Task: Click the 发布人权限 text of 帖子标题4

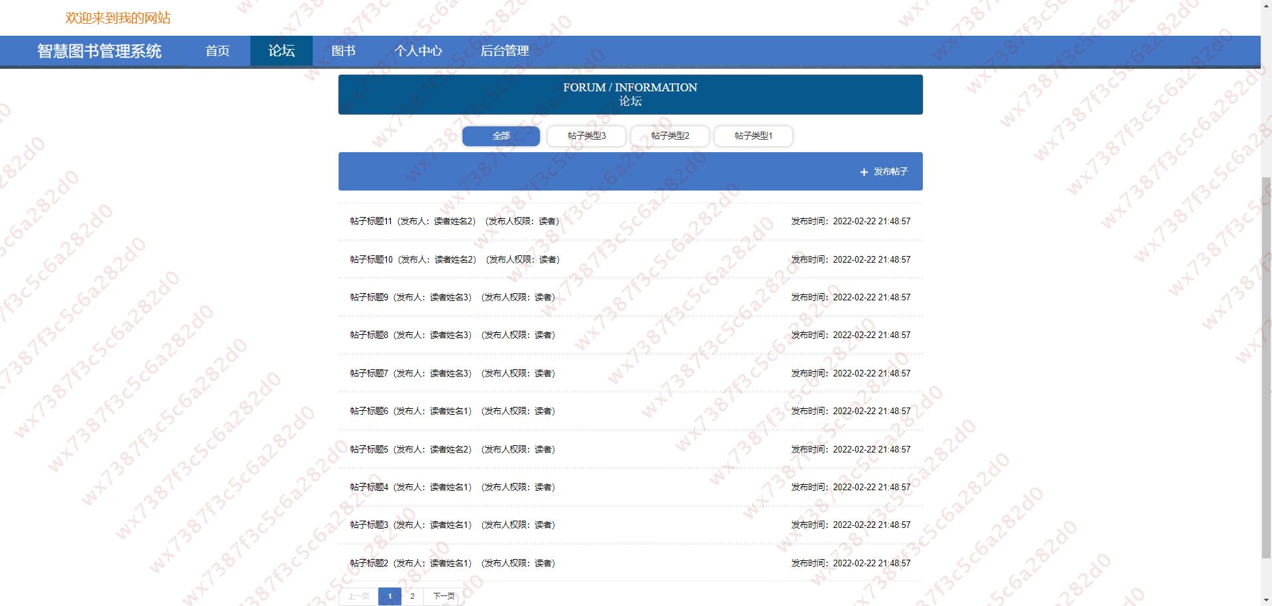Action: (x=518, y=488)
